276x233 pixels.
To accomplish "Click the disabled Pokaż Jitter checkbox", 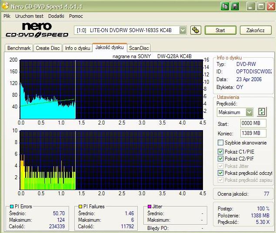I will click(x=220, y=166).
